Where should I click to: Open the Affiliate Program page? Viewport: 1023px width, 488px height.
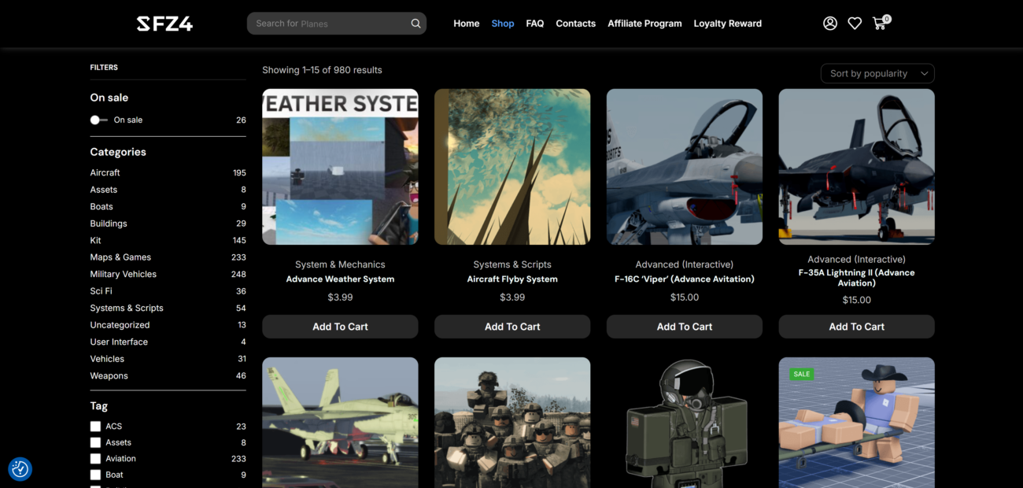(x=644, y=24)
